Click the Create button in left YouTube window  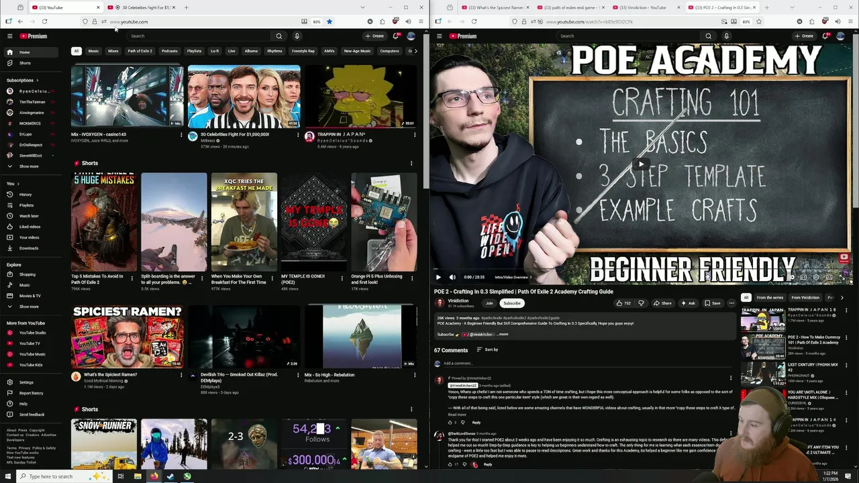(x=374, y=36)
